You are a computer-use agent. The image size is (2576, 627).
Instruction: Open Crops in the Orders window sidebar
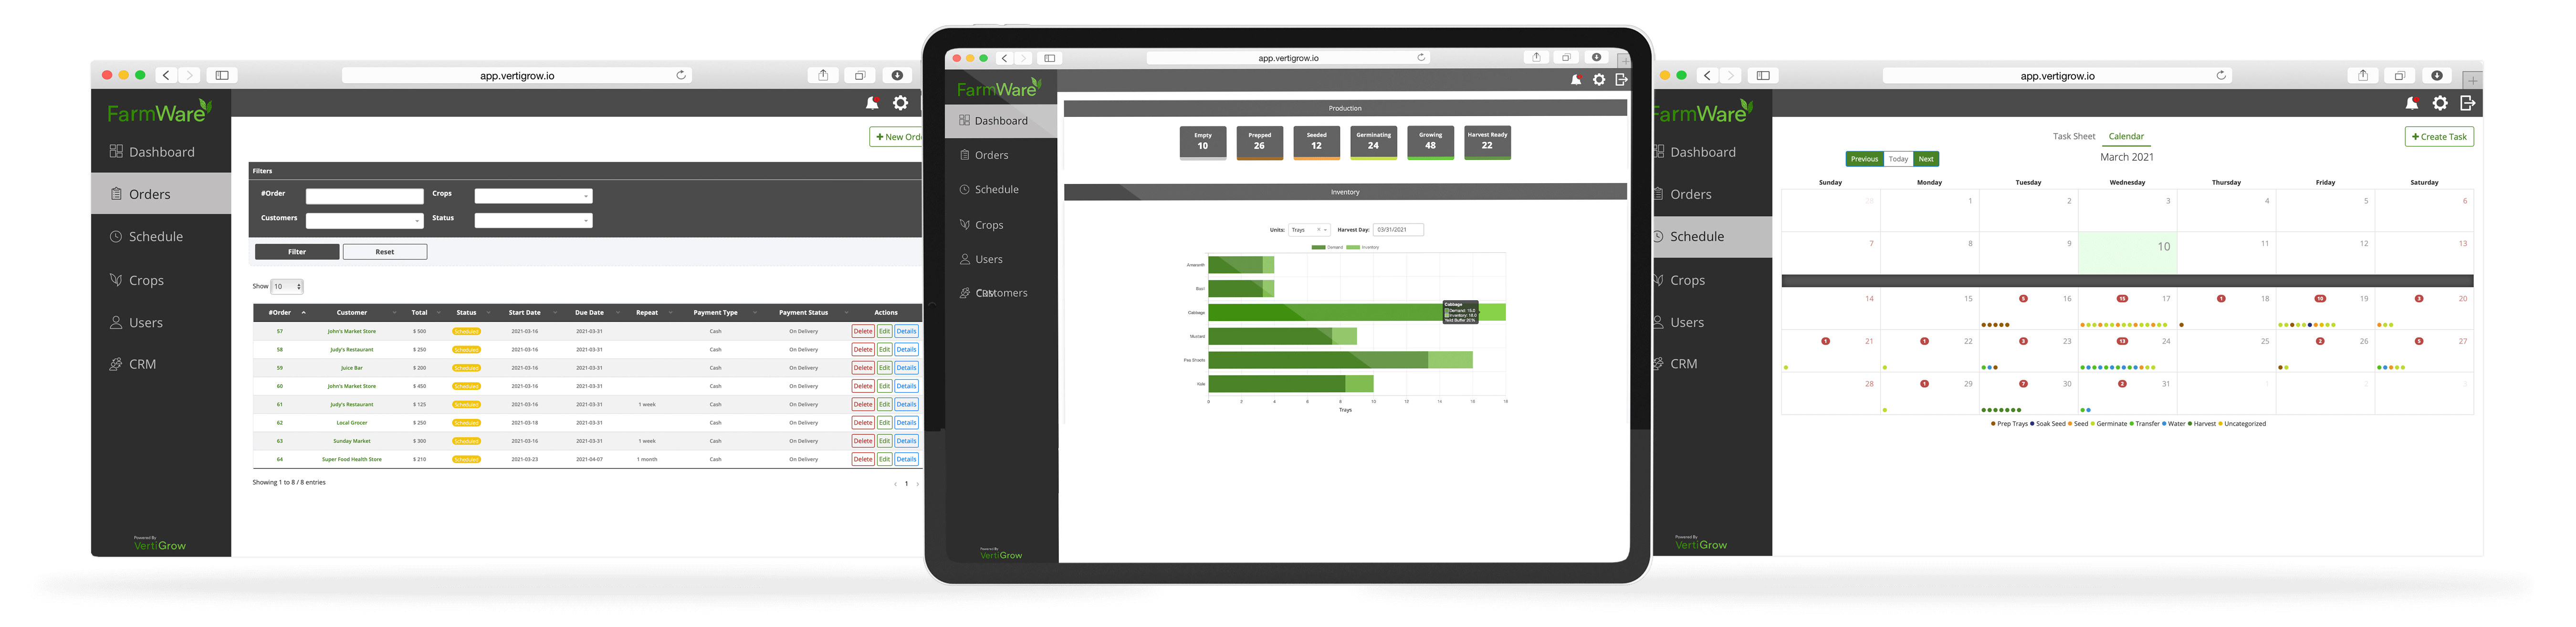137,281
